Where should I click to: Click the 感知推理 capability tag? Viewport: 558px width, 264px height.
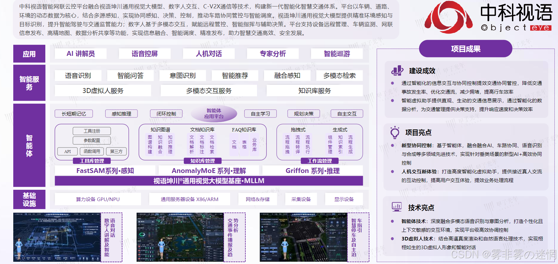[121, 114]
